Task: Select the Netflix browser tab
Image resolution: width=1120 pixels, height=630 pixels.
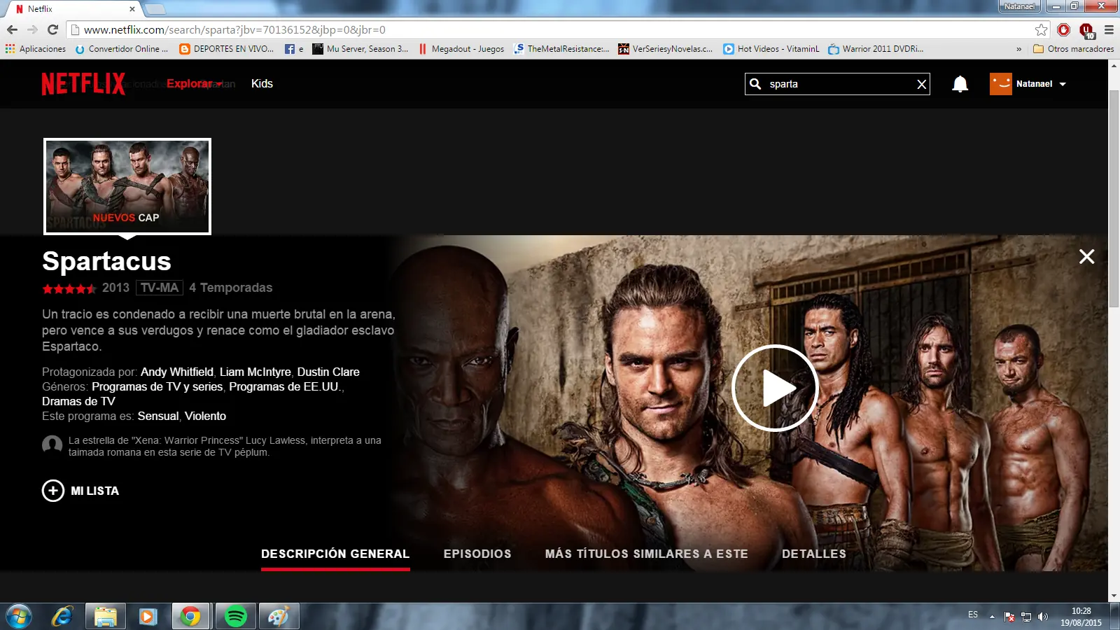Action: coord(74,9)
